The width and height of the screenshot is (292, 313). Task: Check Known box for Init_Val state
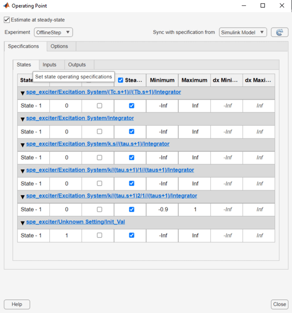coord(99,235)
